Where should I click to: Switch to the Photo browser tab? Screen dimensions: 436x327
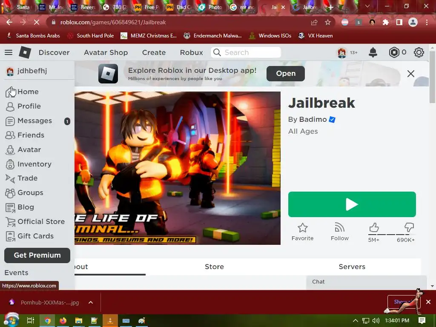(x=211, y=7)
